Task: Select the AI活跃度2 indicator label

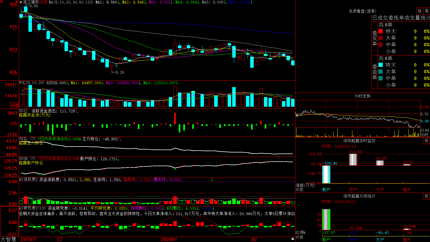Action: [28, 179]
